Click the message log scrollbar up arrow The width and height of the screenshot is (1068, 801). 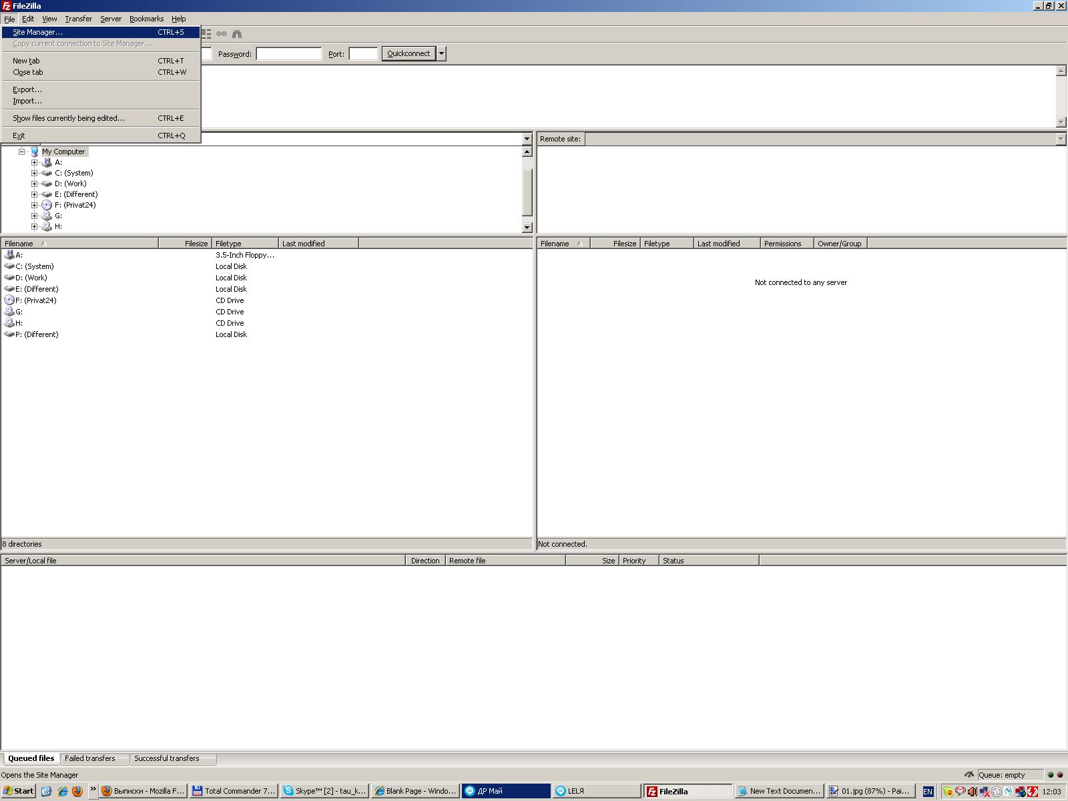point(1061,71)
